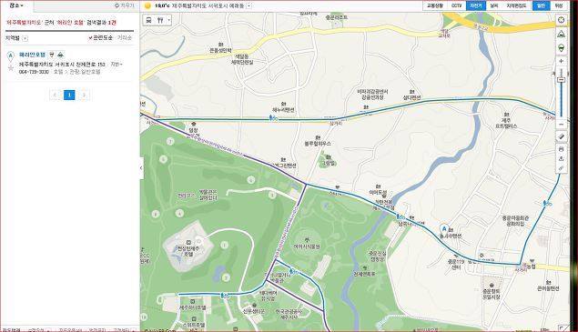The width and height of the screenshot is (578, 332).
Task: Click the roadview toggle icon
Action: (562, 34)
